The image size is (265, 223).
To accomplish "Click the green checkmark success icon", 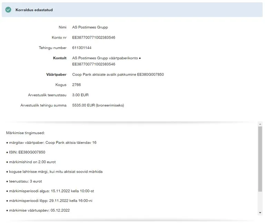I will [8, 10].
